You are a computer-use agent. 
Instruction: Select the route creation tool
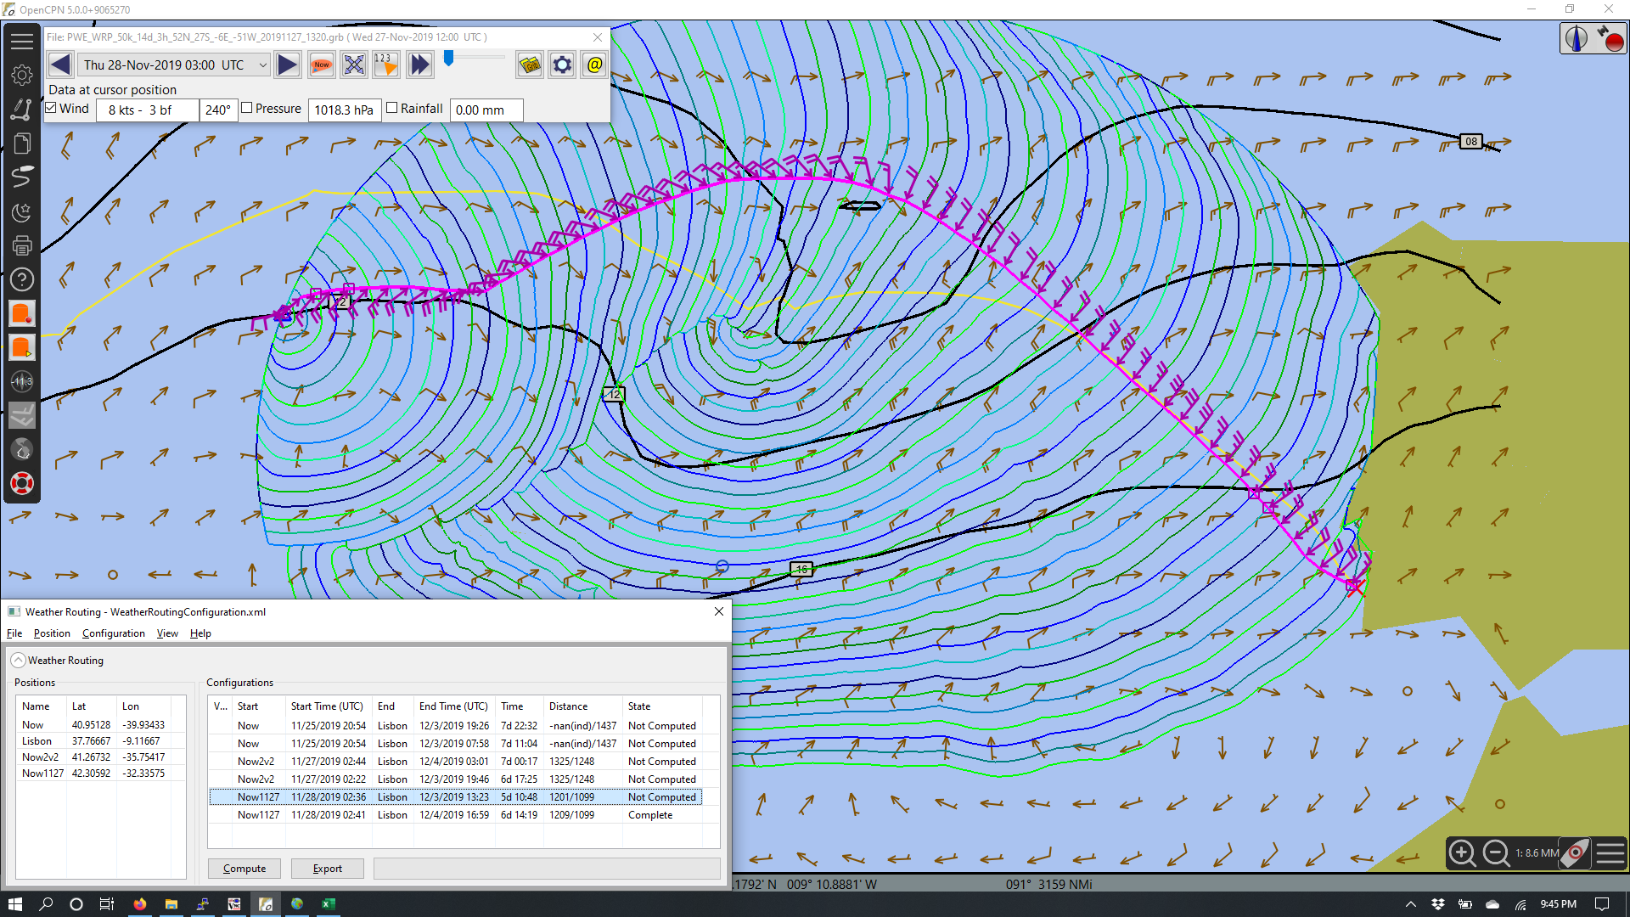(x=22, y=110)
